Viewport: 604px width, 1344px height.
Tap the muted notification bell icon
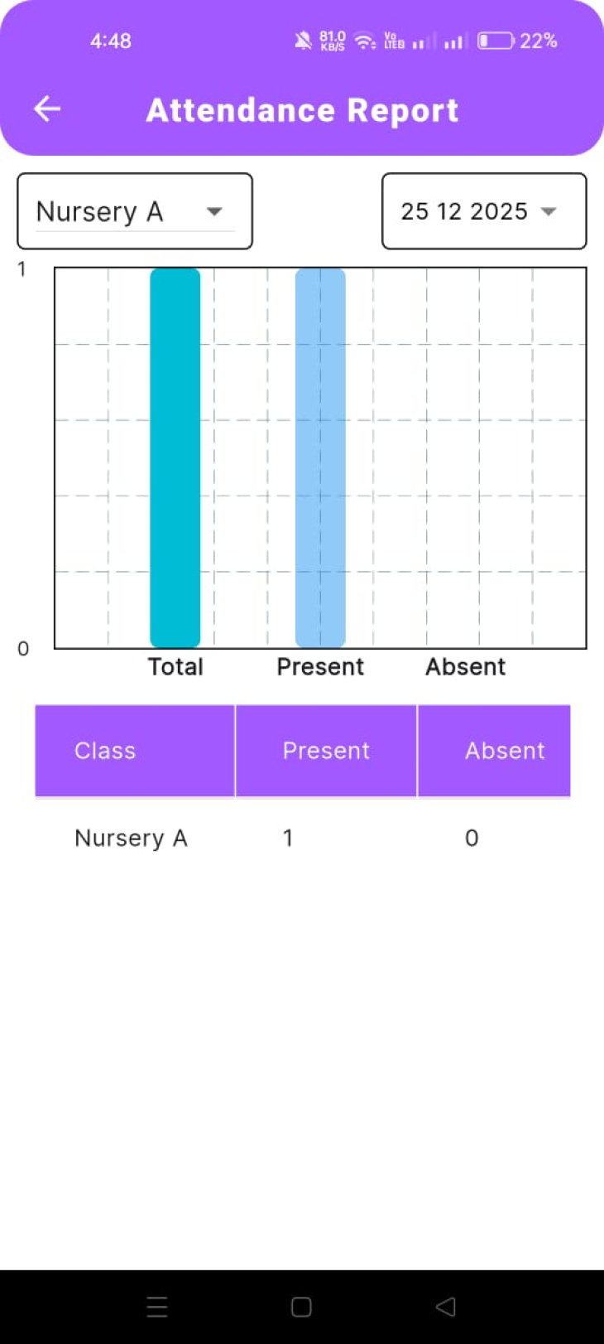pyautogui.click(x=303, y=41)
